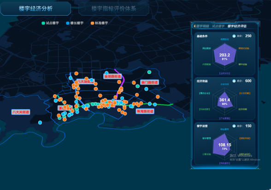Click the blue building marker southwest of 八大关街道
This screenshot has width=271, height=190.
40,123
